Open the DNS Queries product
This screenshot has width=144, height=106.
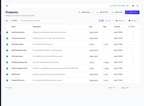tap(16, 74)
